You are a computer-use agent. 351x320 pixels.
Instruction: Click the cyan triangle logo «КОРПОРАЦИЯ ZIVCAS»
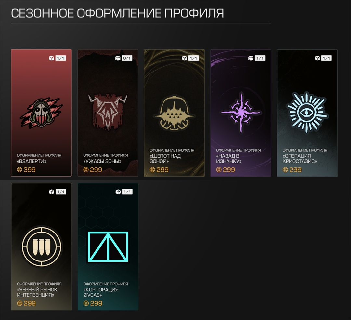(108, 247)
